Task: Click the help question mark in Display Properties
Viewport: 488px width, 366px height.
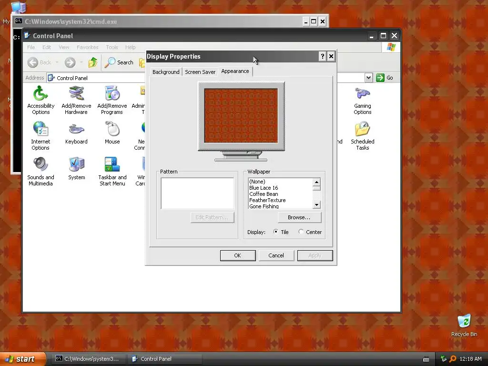Action: pyautogui.click(x=323, y=56)
